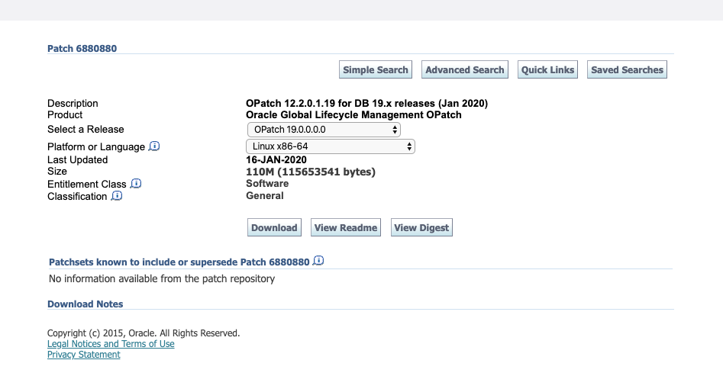Image resolution: width=723 pixels, height=389 pixels.
Task: Click the 16-JAN-2020 last updated date
Action: pyautogui.click(x=276, y=160)
